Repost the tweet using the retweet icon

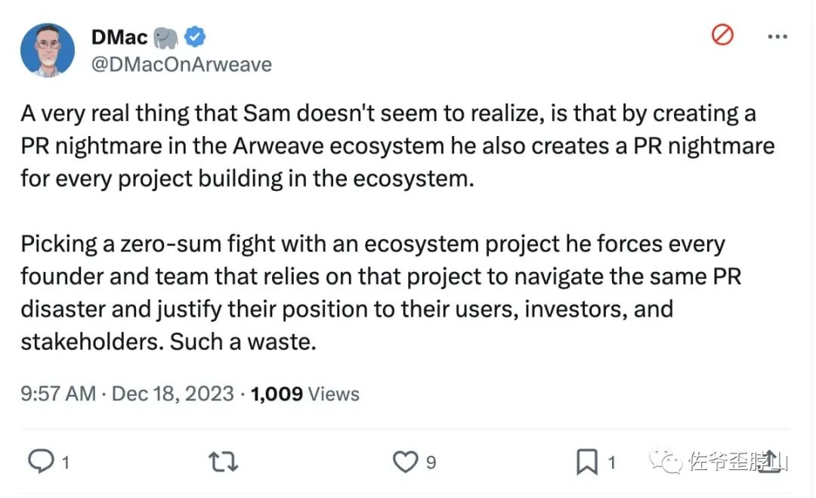pos(221,462)
